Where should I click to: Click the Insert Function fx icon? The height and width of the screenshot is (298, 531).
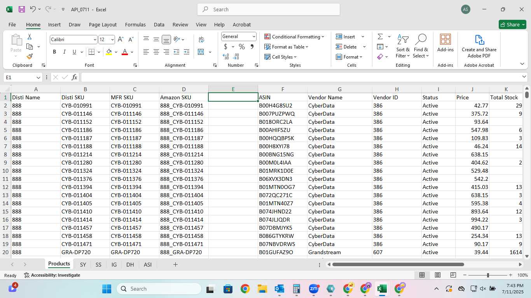point(75,77)
